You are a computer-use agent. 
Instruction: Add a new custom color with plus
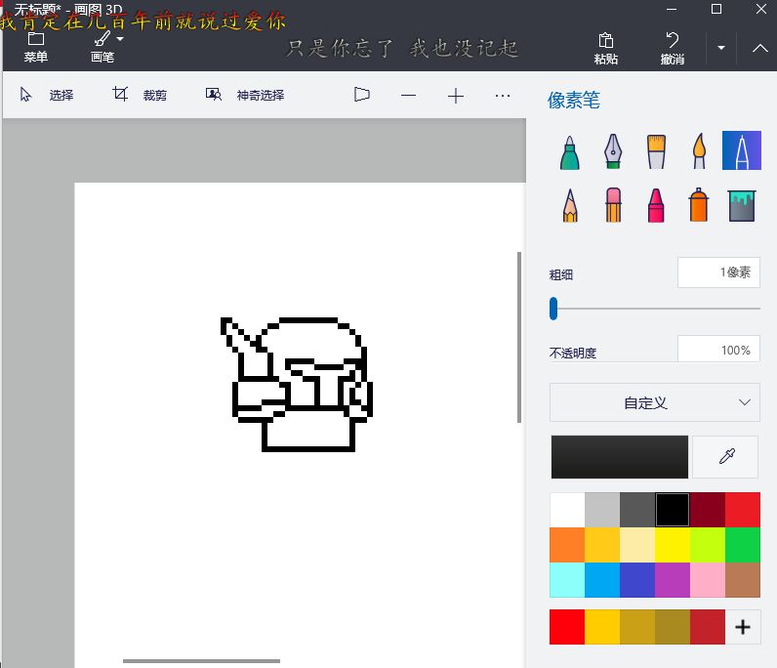[x=742, y=627]
